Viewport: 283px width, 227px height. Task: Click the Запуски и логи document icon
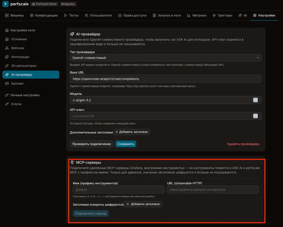click(154, 15)
